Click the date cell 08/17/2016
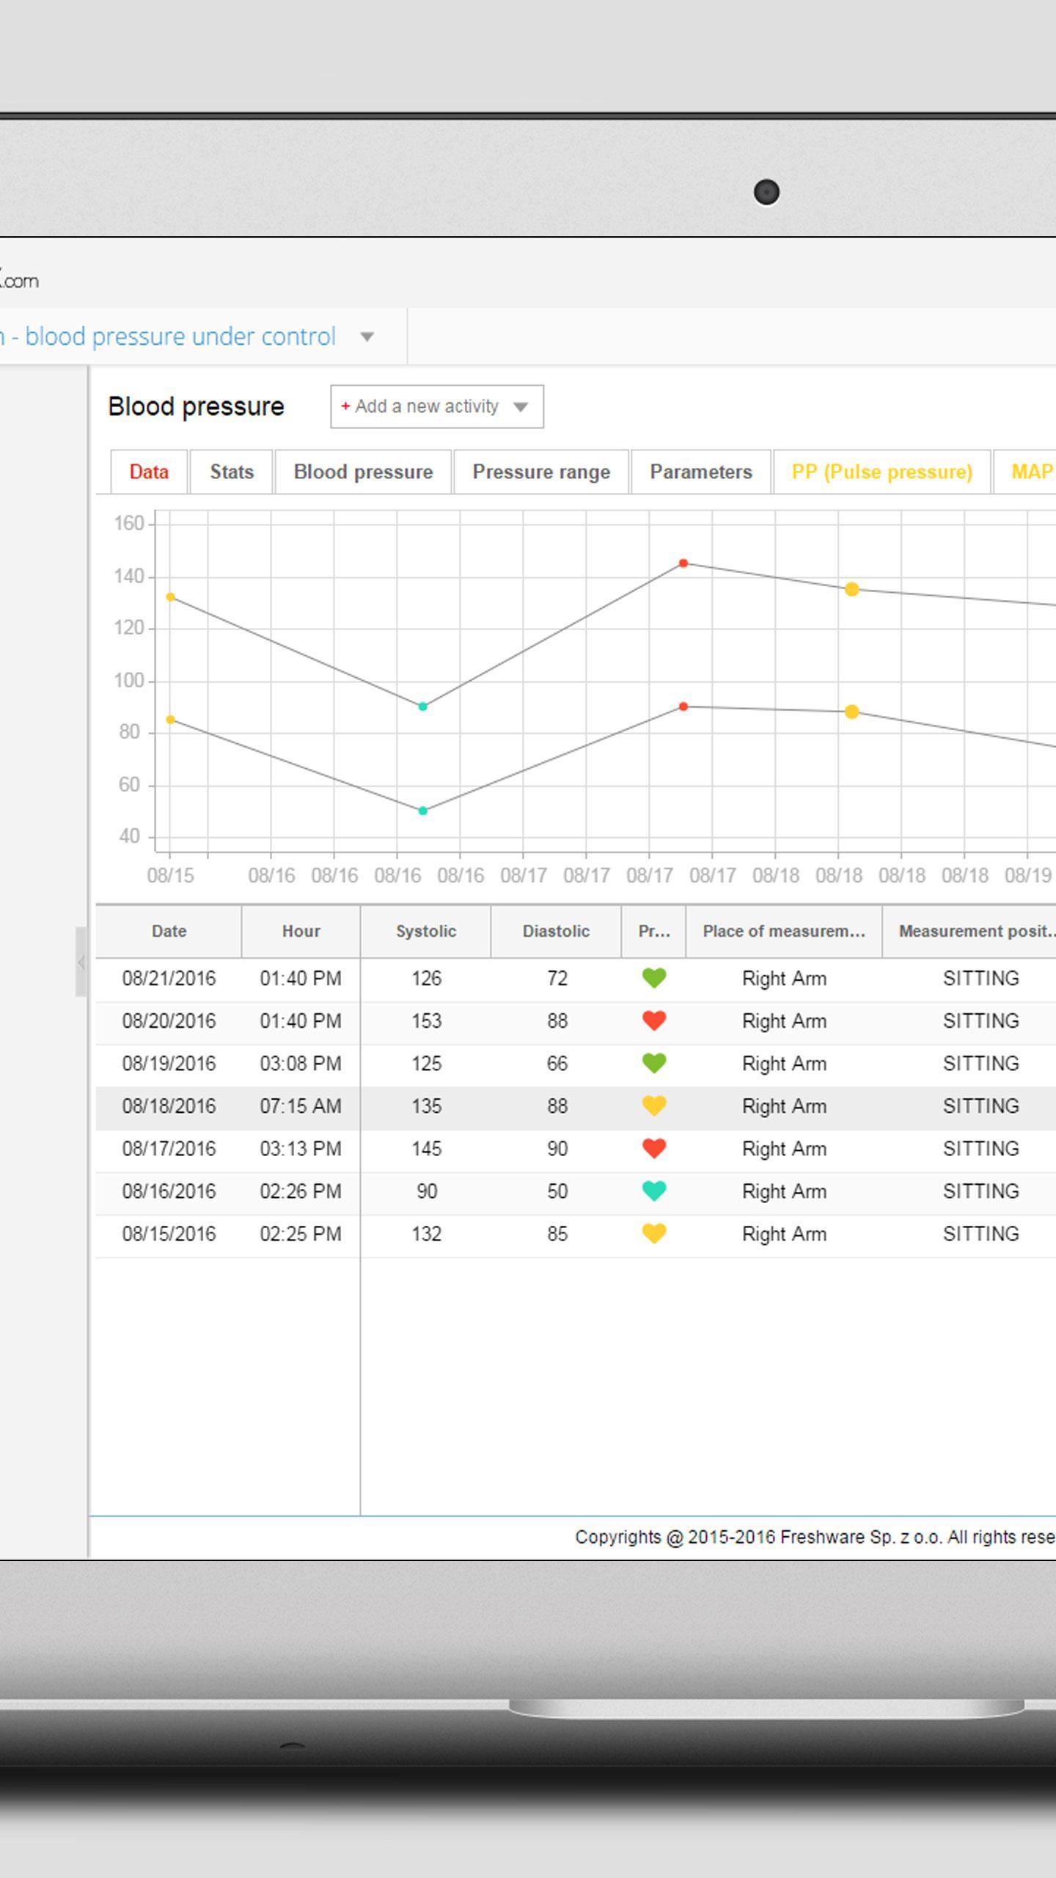 (x=169, y=1149)
